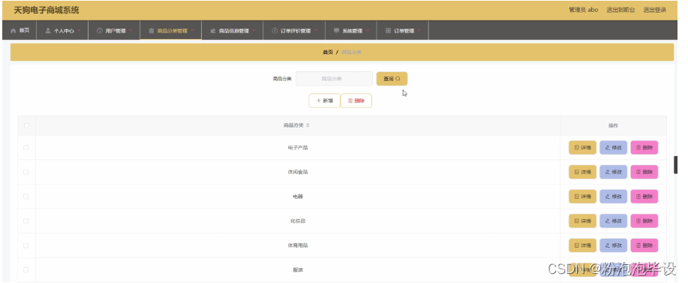Expand the 订单评价管理 dropdown arrow
The image size is (688, 283).
316,31
